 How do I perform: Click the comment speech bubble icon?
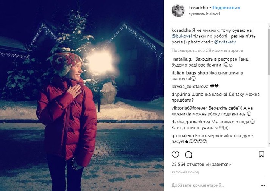pyautogui.click(x=188, y=155)
